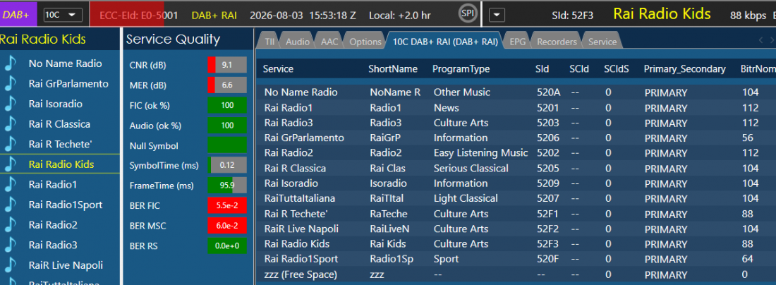Click the RaiLiveN short name cell
776x285 pixels.
(390, 229)
